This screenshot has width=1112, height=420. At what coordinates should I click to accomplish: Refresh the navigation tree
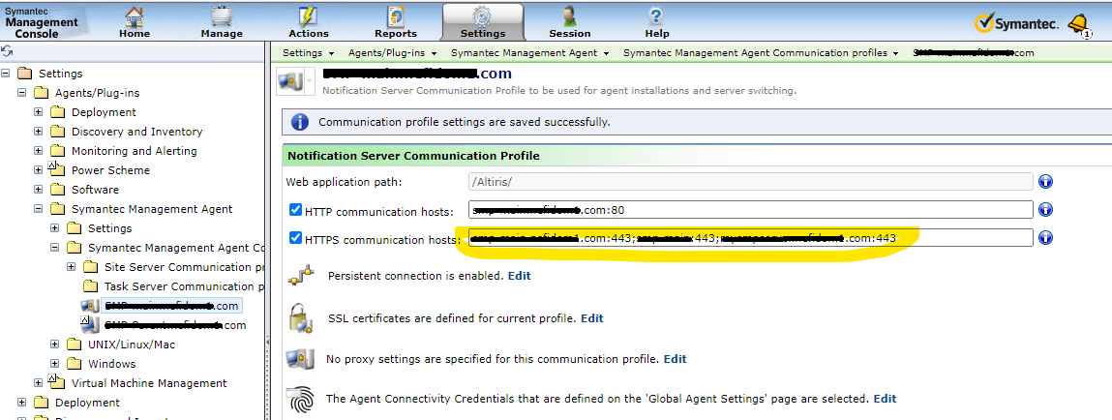click(7, 51)
